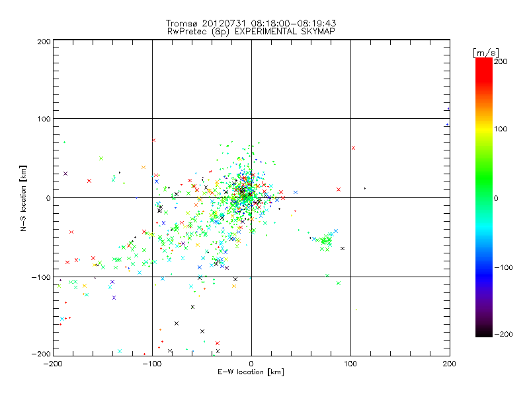Click the title line 'Tromsø 20120731 08:18:00-08:19:43'
The height and width of the screenshot is (396, 529).
(x=251, y=23)
